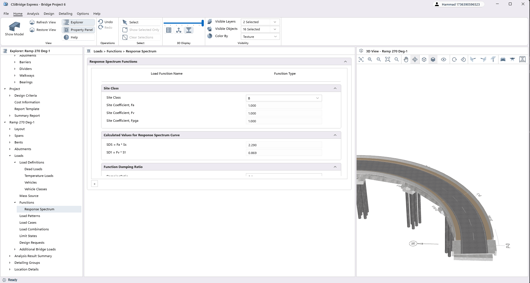
Task: Click the Undo button
Action: click(x=106, y=22)
